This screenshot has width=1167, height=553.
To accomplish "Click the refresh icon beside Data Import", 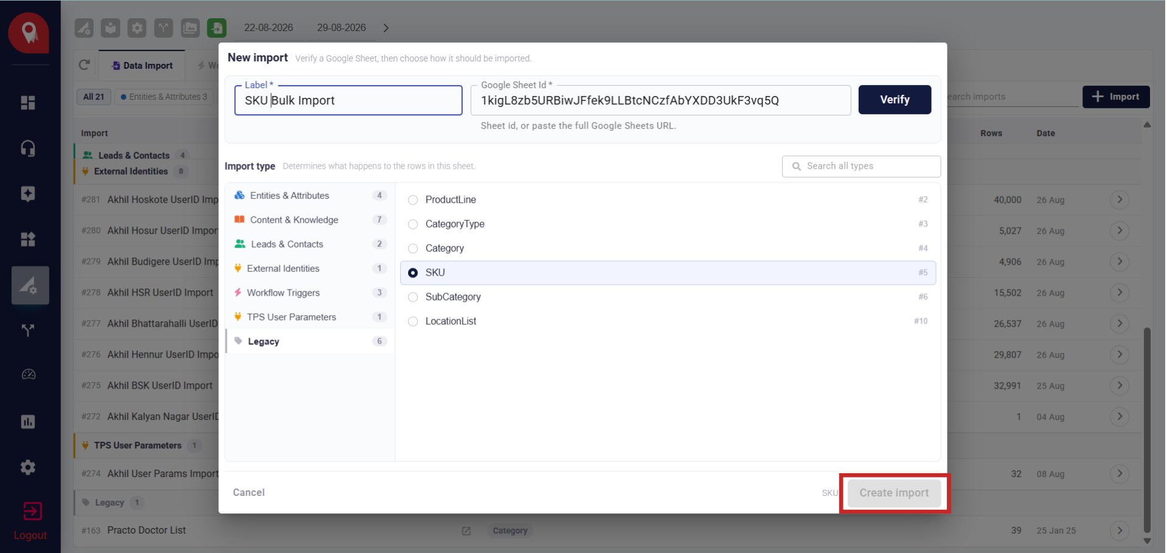I will click(x=85, y=65).
